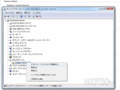Click the Device Manager title bar icon
120x90 pixels.
pyautogui.click(x=4, y=9)
